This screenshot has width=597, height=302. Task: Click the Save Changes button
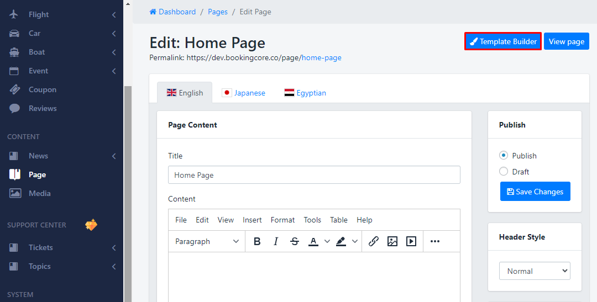pos(535,192)
